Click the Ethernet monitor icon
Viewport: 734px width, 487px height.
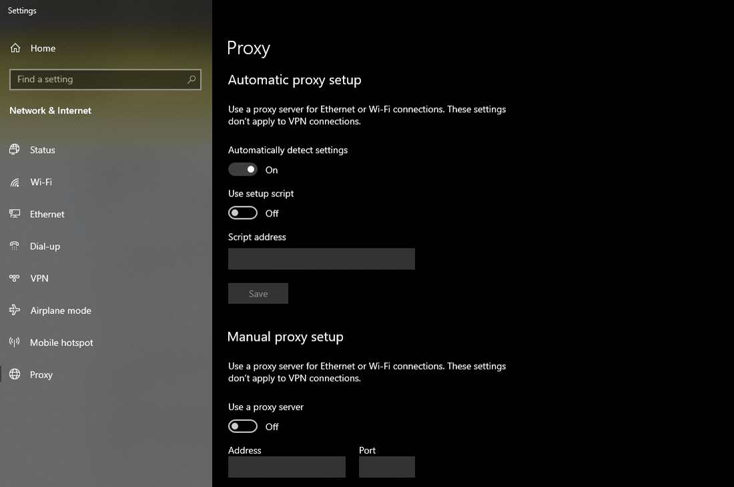pyautogui.click(x=15, y=214)
